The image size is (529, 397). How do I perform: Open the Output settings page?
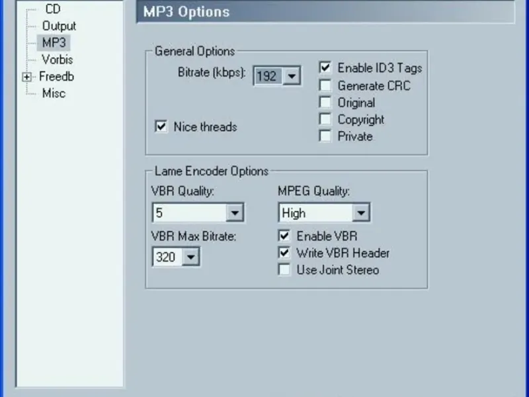click(x=59, y=26)
